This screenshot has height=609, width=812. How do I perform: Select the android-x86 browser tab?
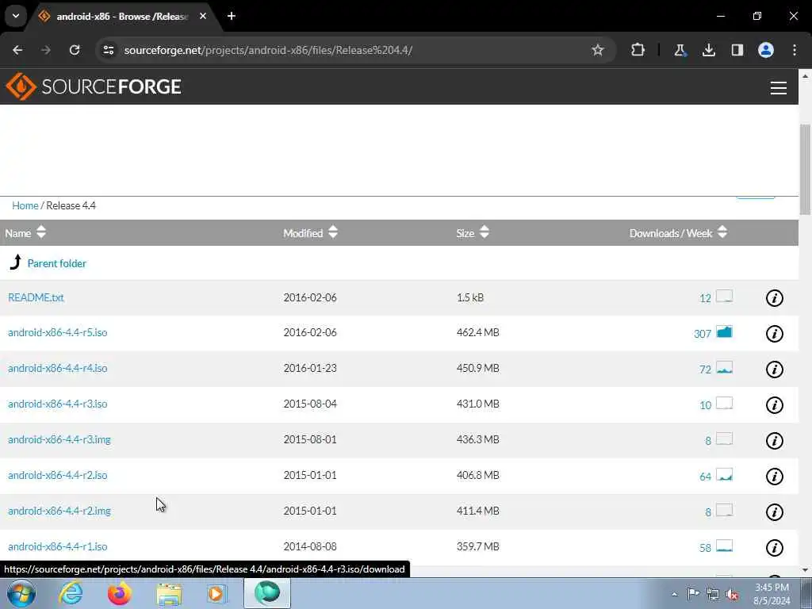coord(123,17)
